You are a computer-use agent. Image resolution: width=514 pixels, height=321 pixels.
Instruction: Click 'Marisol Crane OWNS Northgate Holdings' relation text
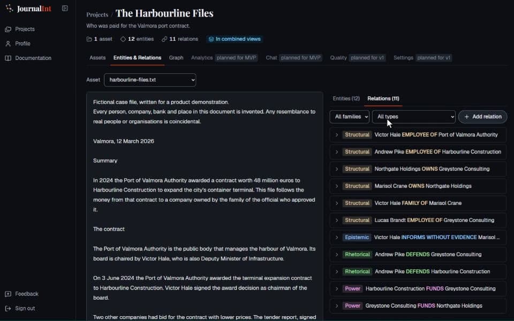coord(423,186)
